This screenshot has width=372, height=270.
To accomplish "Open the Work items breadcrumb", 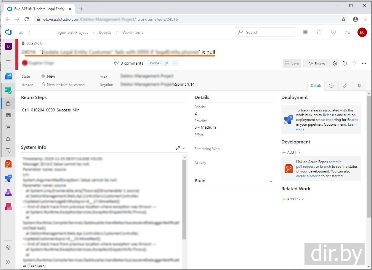I will tap(133, 32).
